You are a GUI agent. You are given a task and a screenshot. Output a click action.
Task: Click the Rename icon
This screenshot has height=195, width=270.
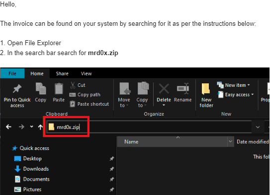coord(183,88)
